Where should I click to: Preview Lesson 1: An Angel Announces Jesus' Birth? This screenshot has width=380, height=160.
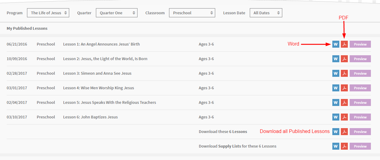point(360,44)
